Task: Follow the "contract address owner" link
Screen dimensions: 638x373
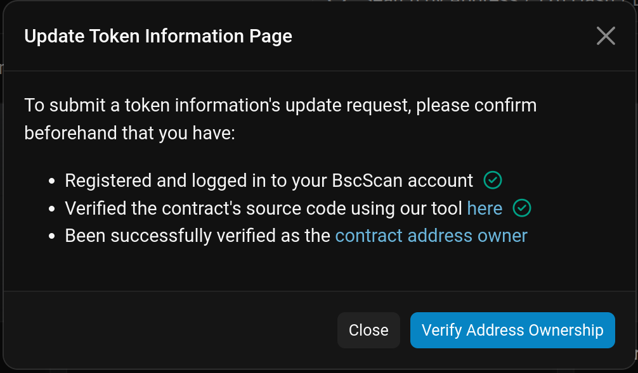Action: 431,236
